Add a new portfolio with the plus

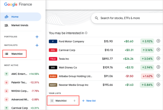(37, 37)
